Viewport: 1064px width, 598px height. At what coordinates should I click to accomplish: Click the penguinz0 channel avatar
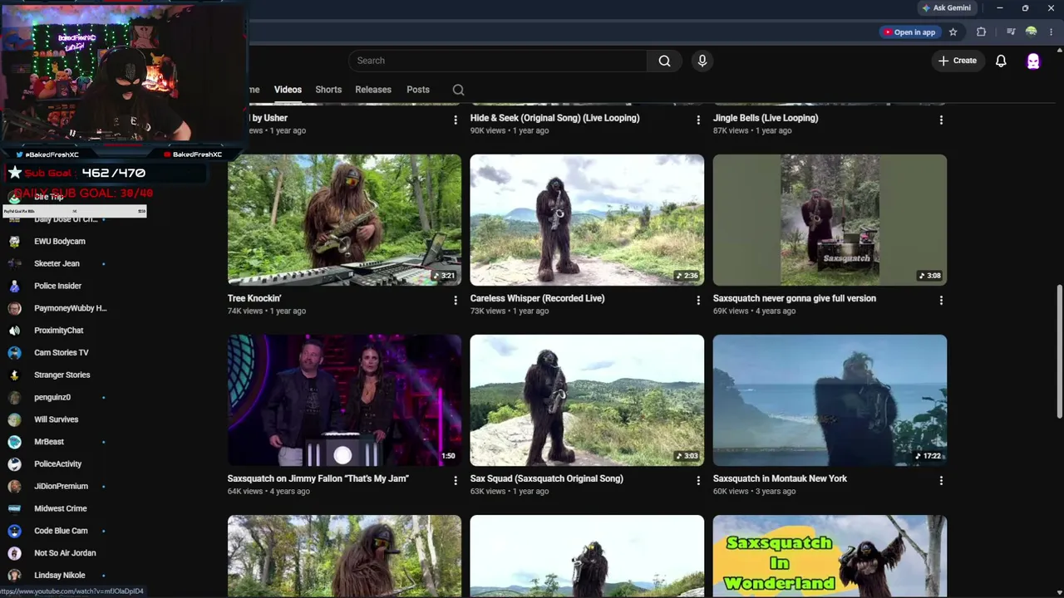(14, 398)
